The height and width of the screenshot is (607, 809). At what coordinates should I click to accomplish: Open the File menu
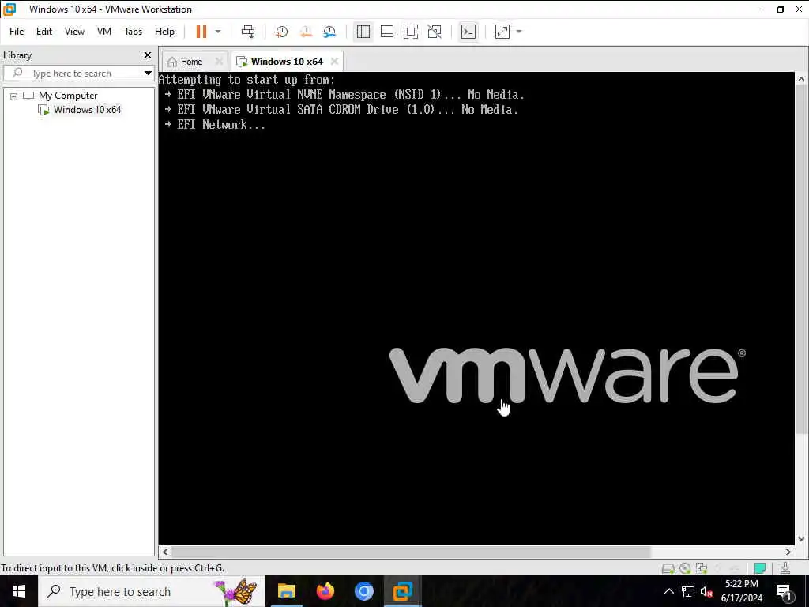point(17,32)
